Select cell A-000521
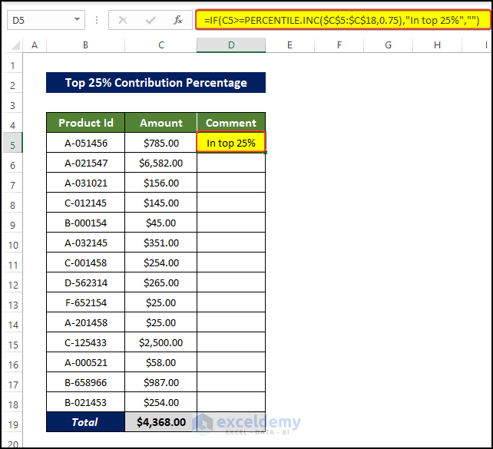This screenshot has width=493, height=449. pos(85,362)
